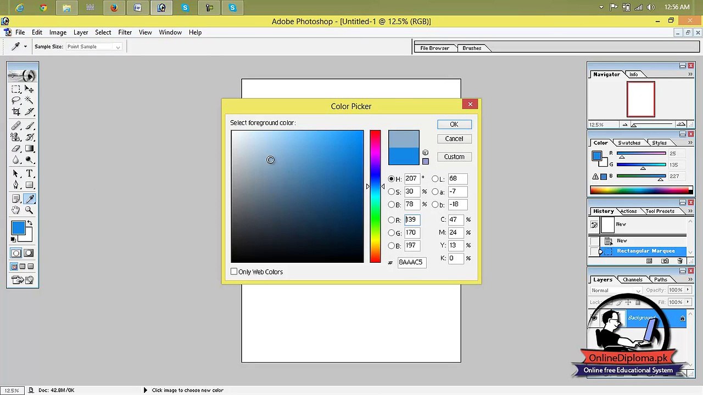Select the H hue radio button
Screen dimensions: 703x395
point(392,179)
